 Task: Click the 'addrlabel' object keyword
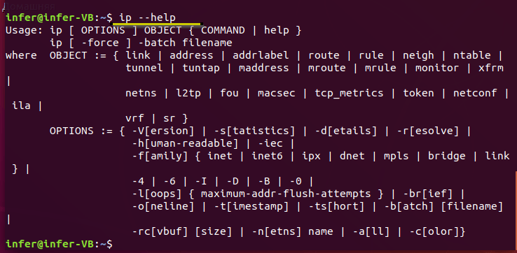click(261, 55)
